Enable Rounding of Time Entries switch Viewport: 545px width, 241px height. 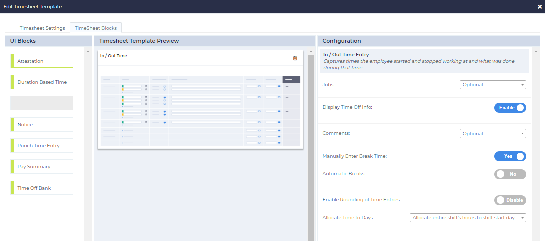pos(510,200)
